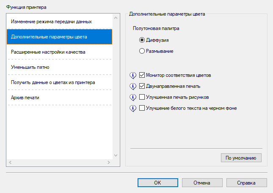Screen dimensions: 273x193
Task: Enable Улучшенная печать рисунков checkbox
Action: (x=142, y=97)
